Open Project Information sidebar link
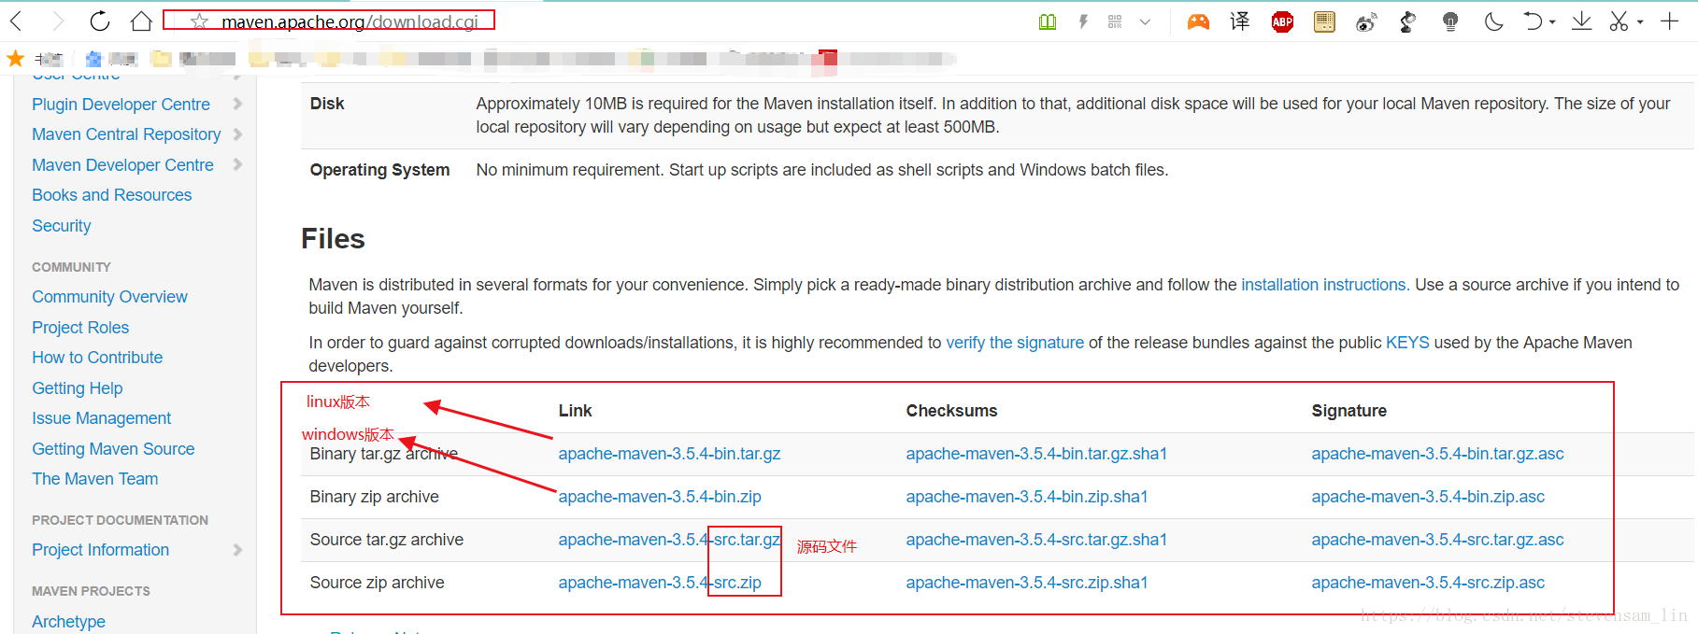The width and height of the screenshot is (1698, 634). pos(100,550)
